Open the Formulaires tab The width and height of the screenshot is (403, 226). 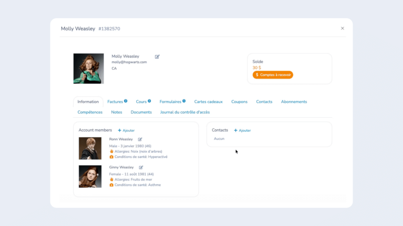pos(170,102)
